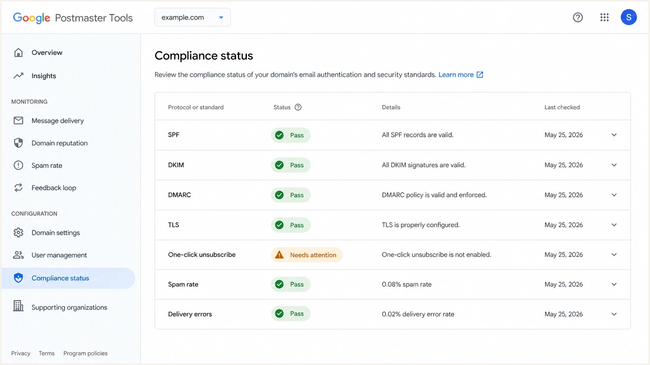Click the Learn more external-link icon

[480, 75]
